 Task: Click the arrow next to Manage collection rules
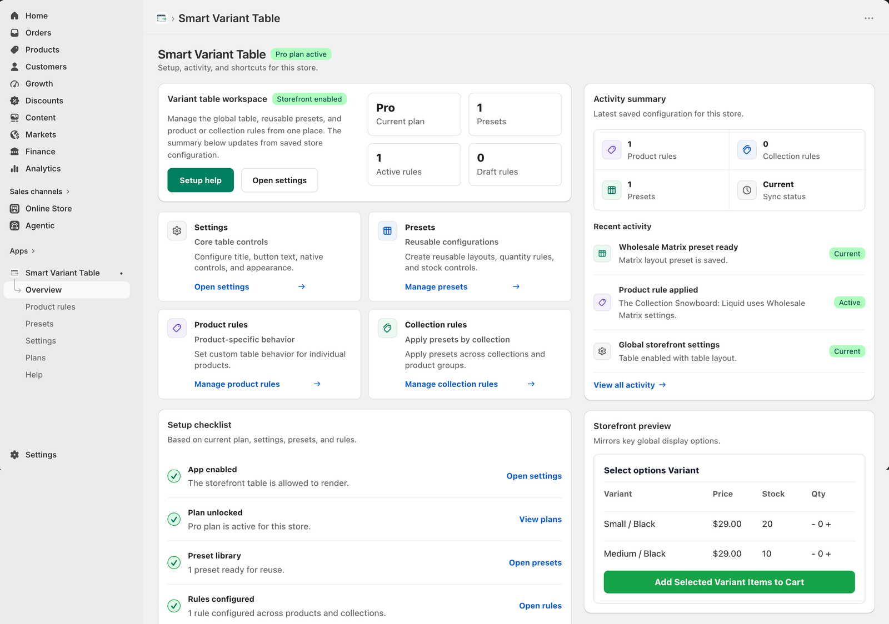531,384
